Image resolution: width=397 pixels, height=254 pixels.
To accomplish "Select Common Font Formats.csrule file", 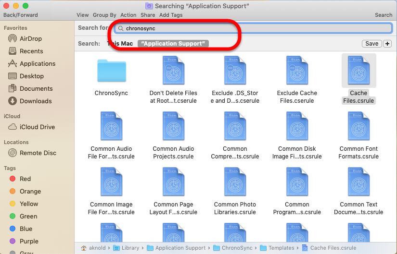I will coord(359,127).
